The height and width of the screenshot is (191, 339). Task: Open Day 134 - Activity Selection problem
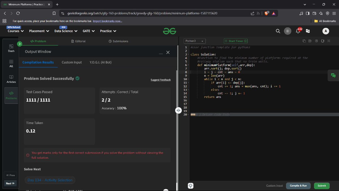pyautogui.click(x=50, y=180)
